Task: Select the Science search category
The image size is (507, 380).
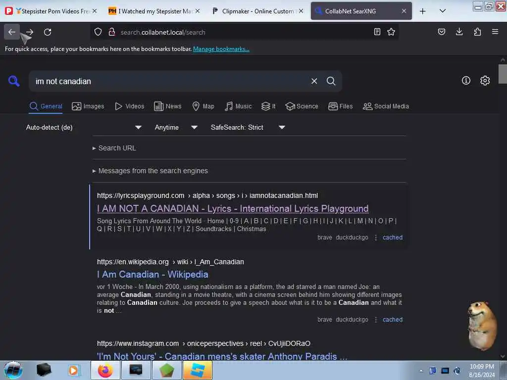Action: (302, 106)
